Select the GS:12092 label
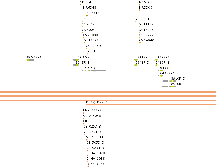Image resolution: width=216 pixels, height=168 pixels. pos(91,40)
